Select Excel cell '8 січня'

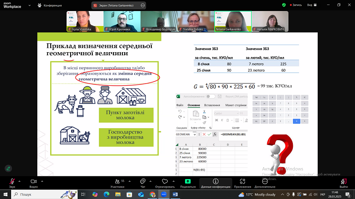click(185, 149)
